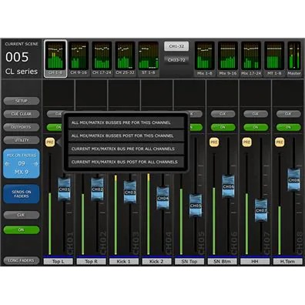
Task: Toggle the left sidebar master CUE button
Action: 22,215
